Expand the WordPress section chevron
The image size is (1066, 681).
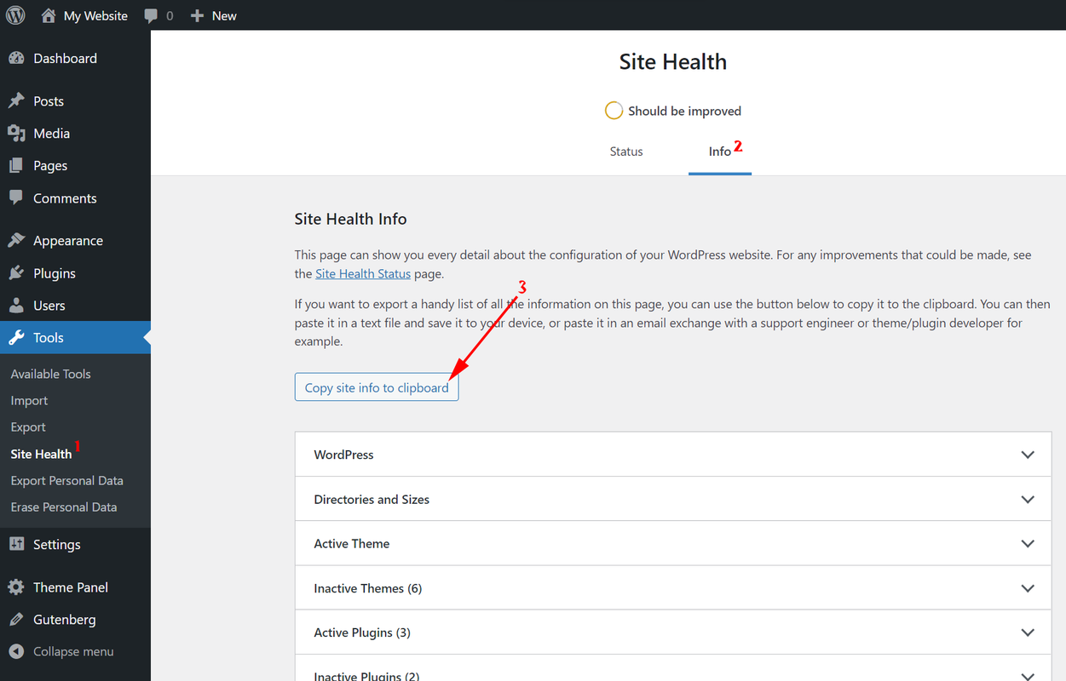1028,455
